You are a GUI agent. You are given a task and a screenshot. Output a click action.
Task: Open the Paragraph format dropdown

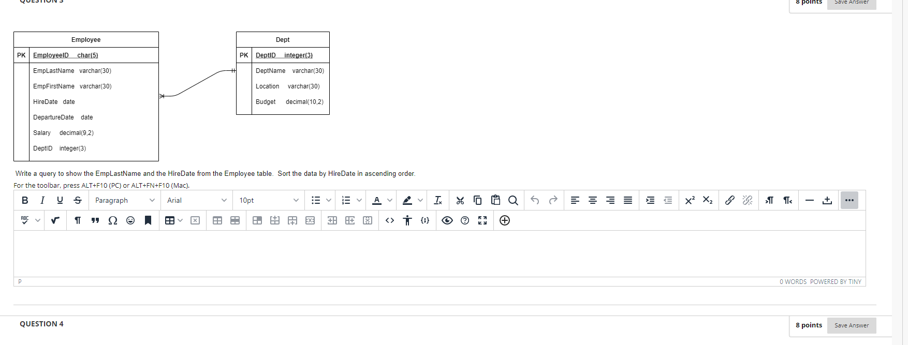pyautogui.click(x=125, y=200)
